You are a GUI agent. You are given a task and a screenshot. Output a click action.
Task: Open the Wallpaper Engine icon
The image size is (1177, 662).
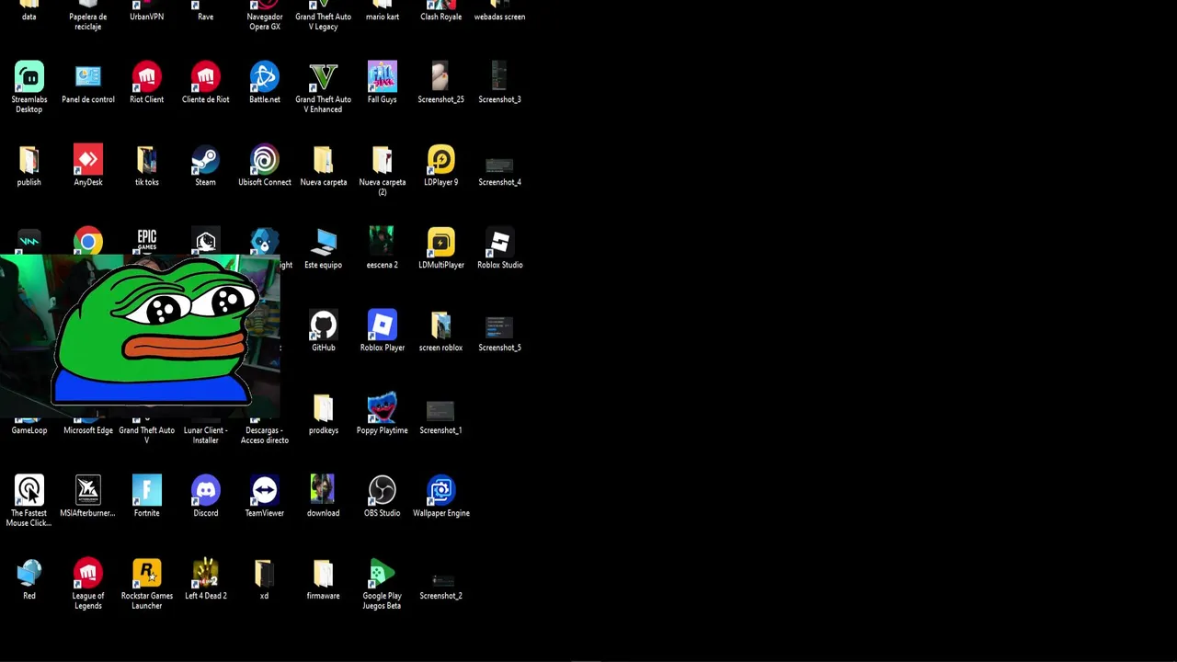[440, 491]
